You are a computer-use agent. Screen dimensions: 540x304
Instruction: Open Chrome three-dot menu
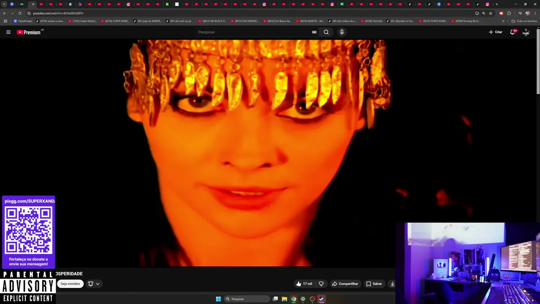tap(535, 13)
